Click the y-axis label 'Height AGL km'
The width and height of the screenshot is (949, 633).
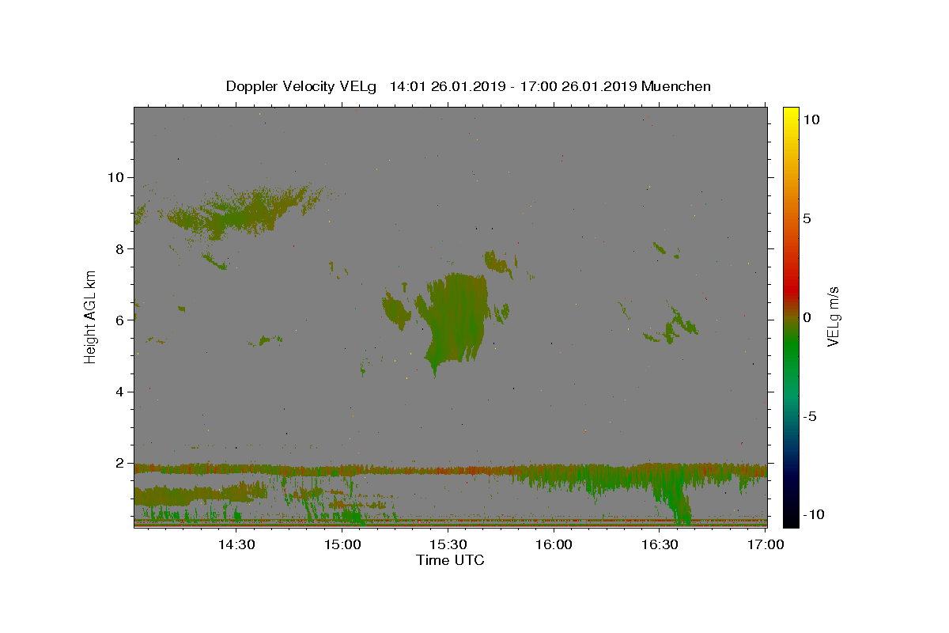90,317
